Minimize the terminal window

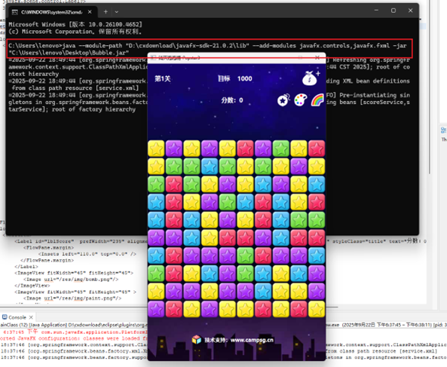[376, 11]
